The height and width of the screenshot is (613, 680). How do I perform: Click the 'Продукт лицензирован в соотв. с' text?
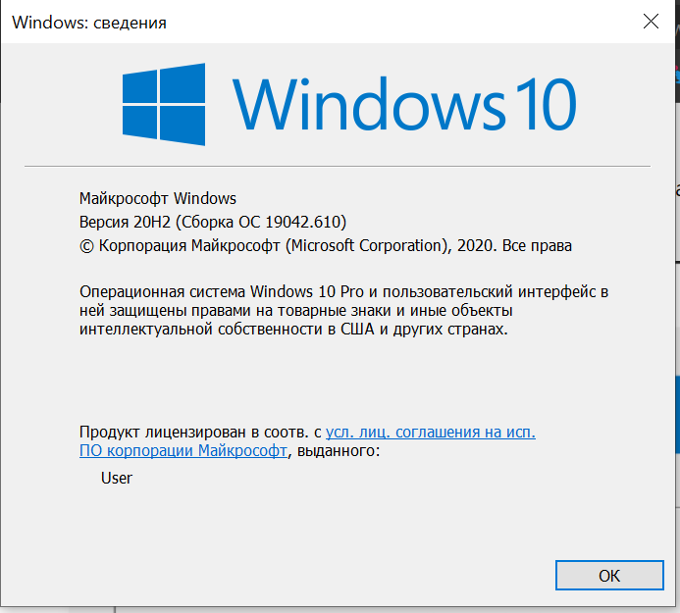(200, 432)
